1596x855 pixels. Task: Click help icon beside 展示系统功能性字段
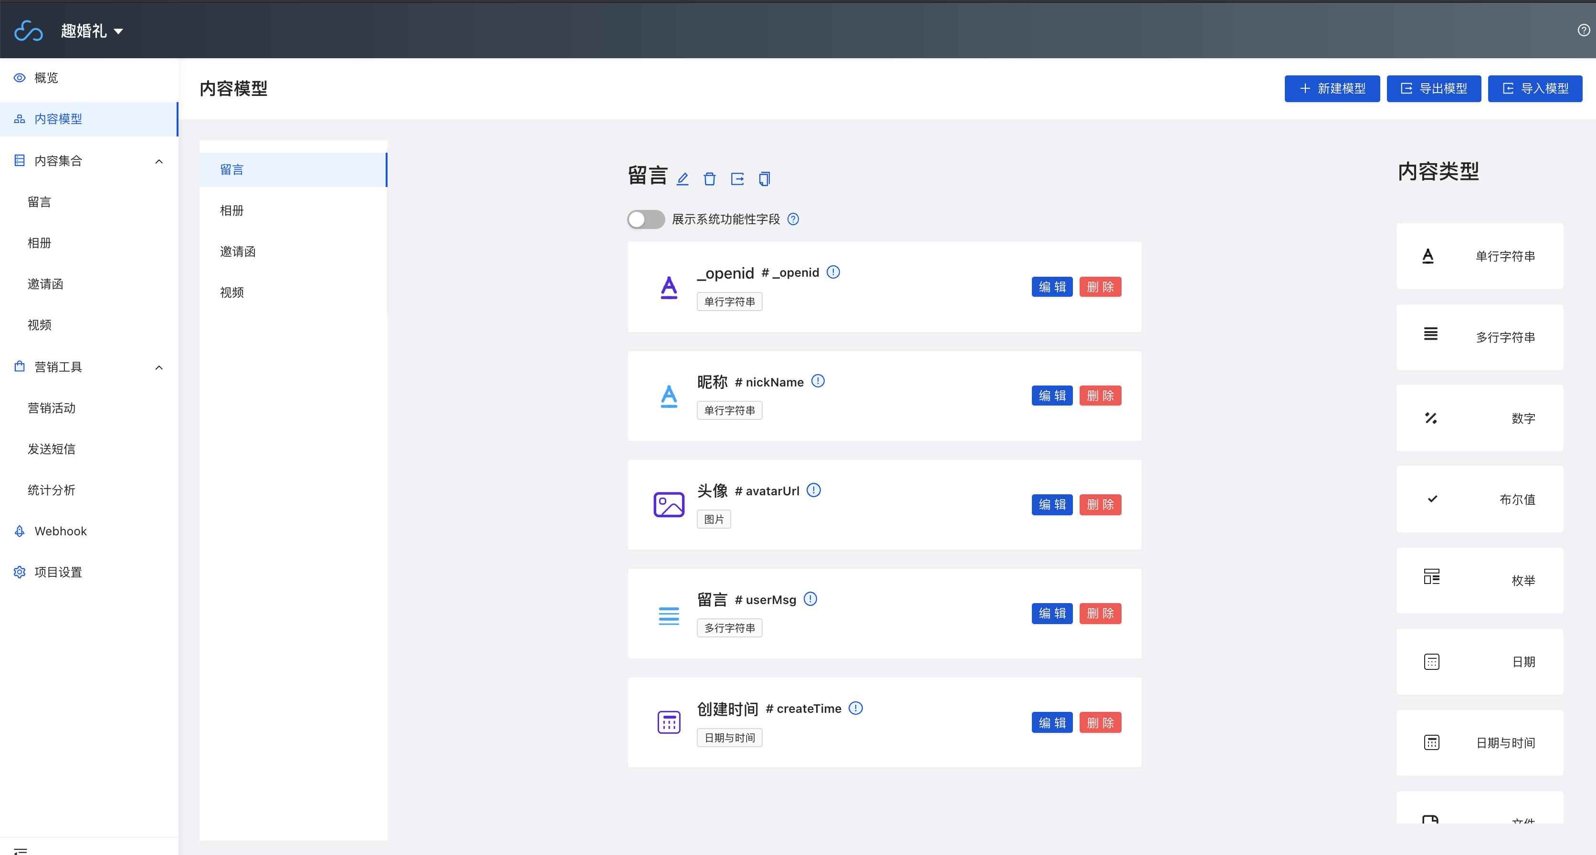[793, 219]
